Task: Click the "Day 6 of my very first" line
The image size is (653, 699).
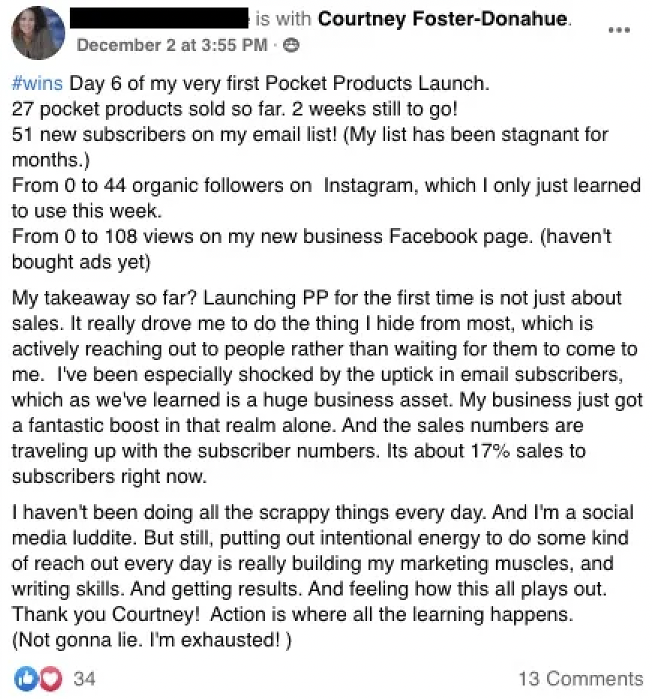Action: tap(279, 83)
